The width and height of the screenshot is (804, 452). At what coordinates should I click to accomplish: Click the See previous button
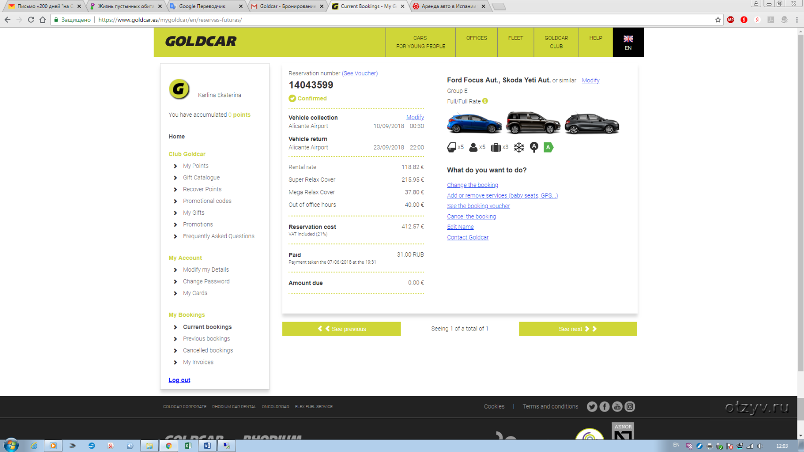342,329
